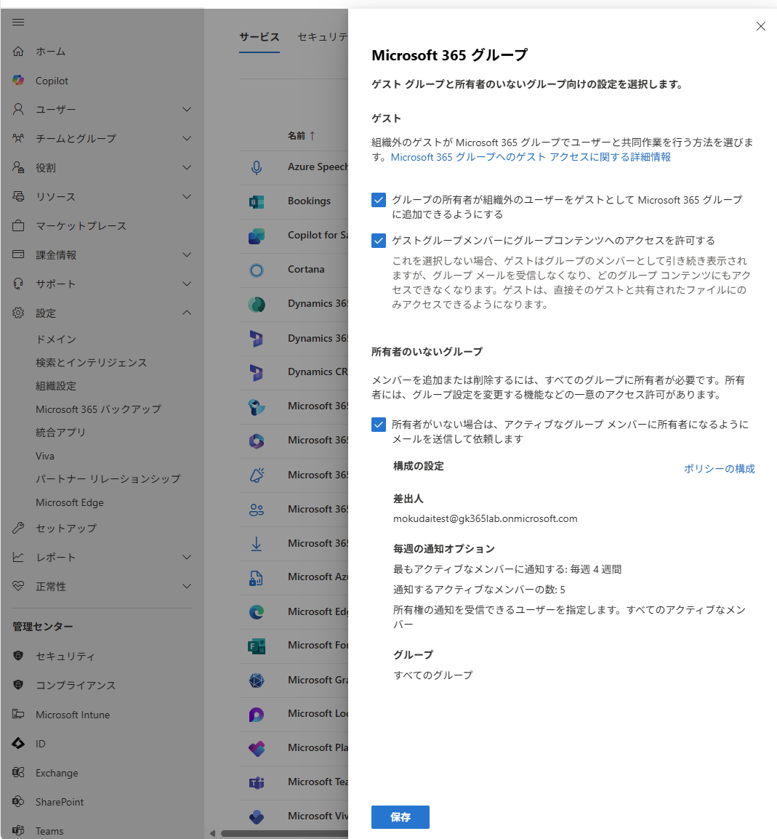Click the Microsoft Viva service icon in list
The height and width of the screenshot is (839, 777).
point(257,816)
